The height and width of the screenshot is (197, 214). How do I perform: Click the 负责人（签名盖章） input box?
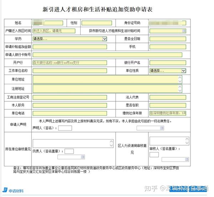point(69,151)
